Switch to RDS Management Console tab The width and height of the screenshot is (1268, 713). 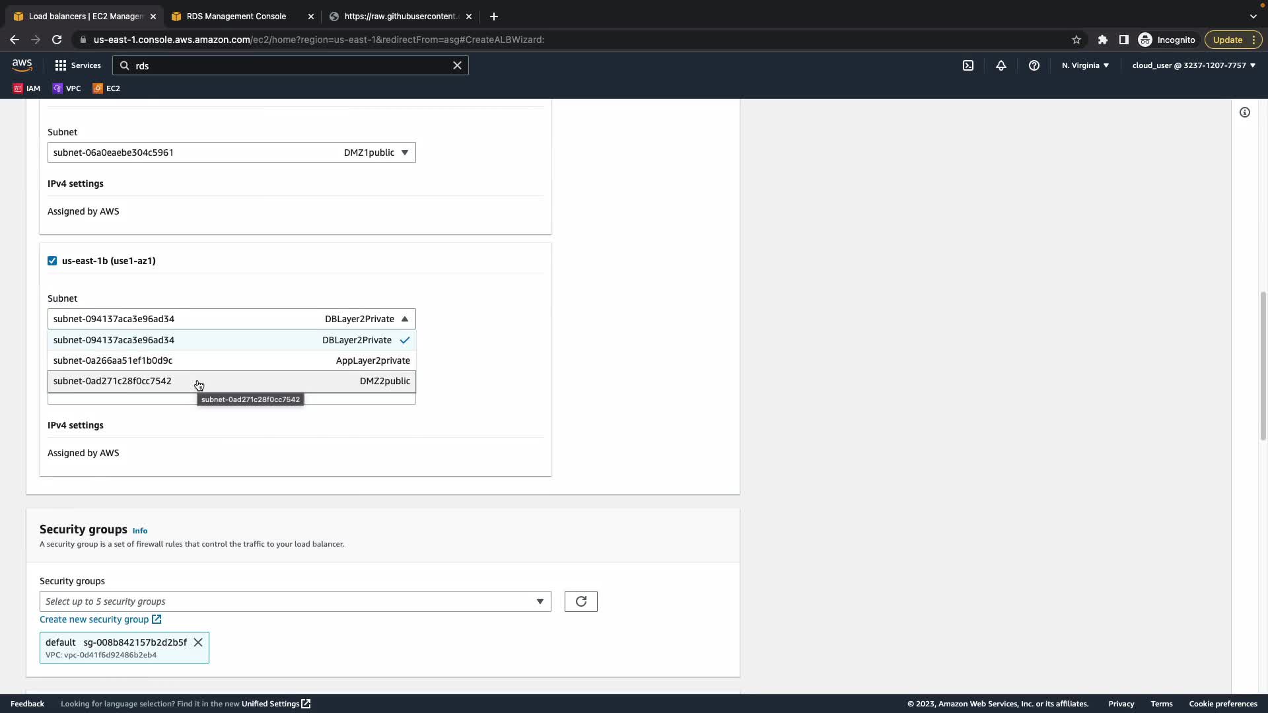[236, 16]
